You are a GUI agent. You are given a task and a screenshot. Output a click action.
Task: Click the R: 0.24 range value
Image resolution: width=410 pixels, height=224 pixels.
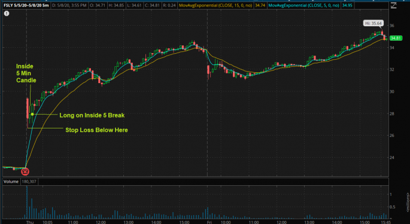click(x=169, y=5)
